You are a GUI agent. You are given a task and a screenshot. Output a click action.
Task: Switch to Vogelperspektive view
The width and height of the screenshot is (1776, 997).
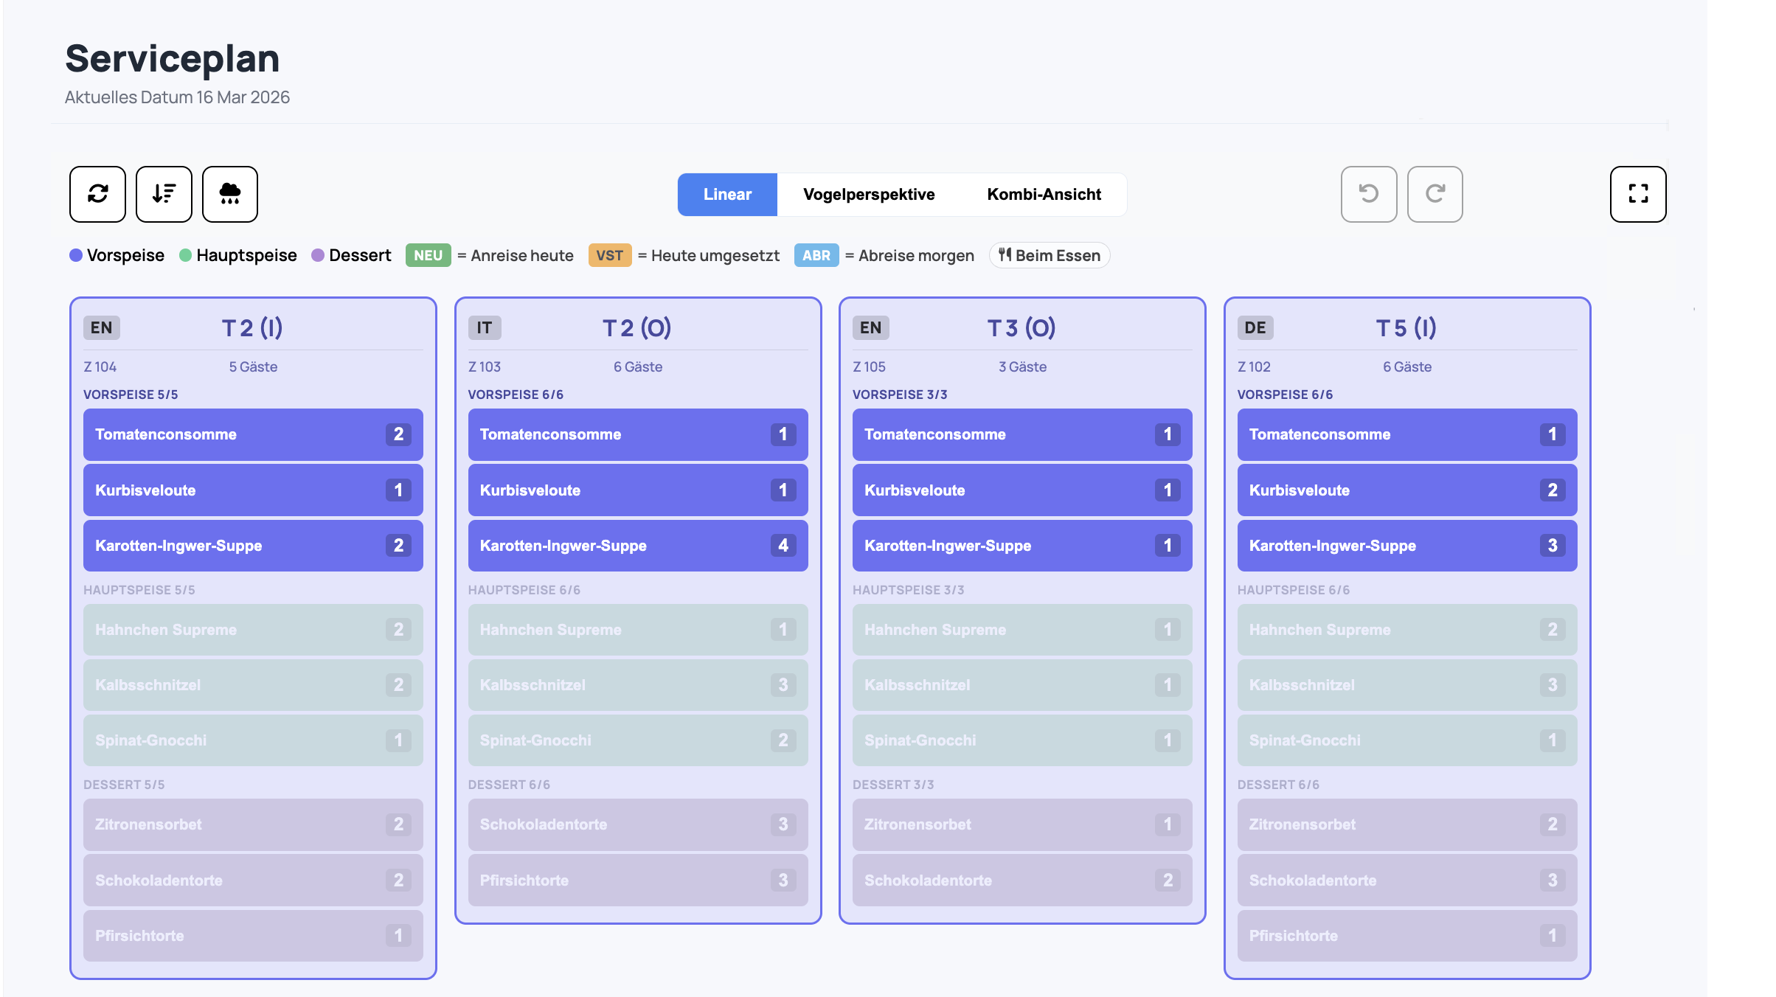[868, 194]
